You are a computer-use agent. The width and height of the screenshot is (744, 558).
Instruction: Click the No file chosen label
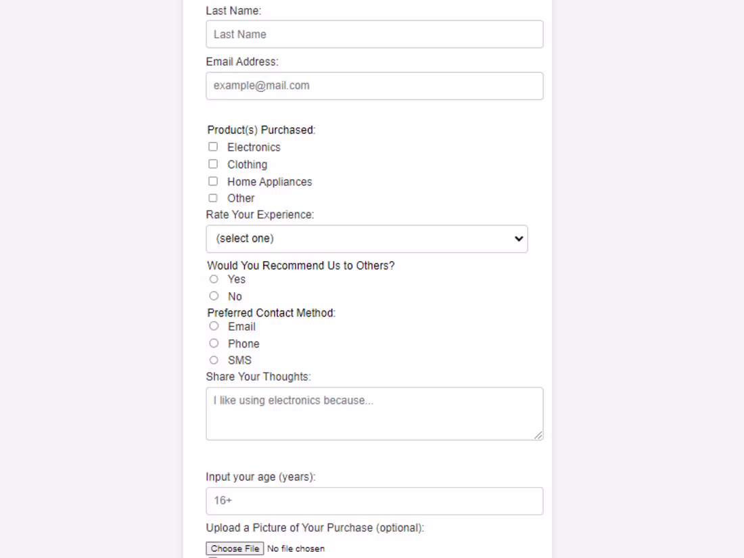click(x=296, y=548)
